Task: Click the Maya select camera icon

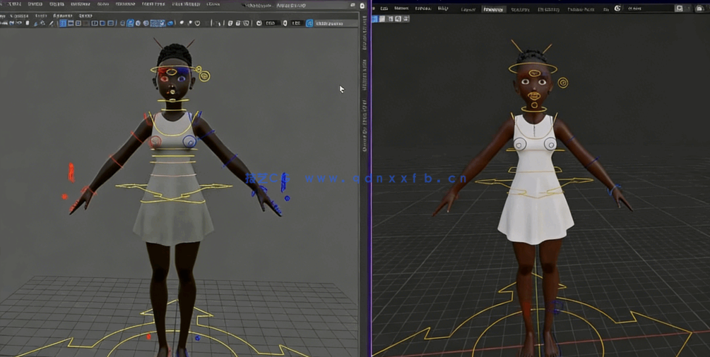Action: point(4,23)
